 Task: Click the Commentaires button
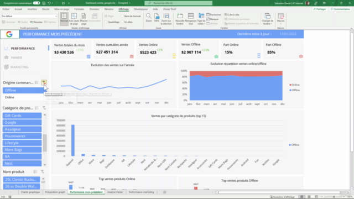tap(340, 9)
